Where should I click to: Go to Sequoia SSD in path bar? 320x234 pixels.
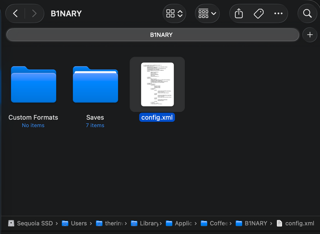click(30, 223)
